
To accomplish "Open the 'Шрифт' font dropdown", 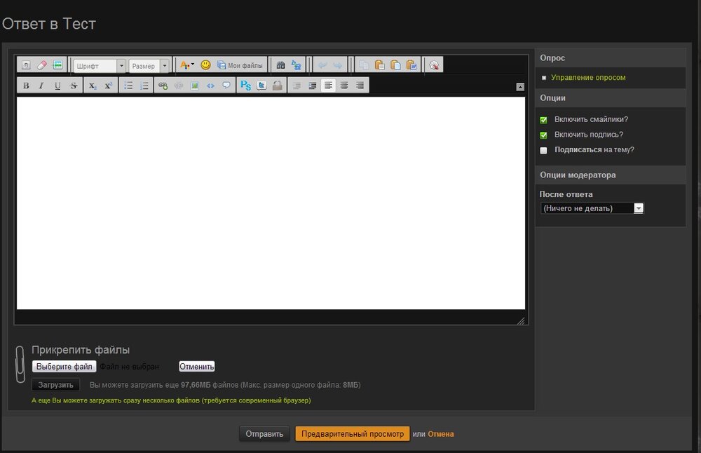I will [x=100, y=66].
